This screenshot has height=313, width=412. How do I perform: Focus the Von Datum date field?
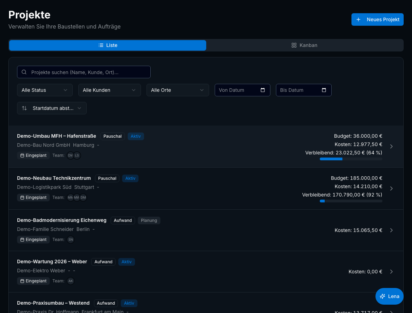coord(242,90)
